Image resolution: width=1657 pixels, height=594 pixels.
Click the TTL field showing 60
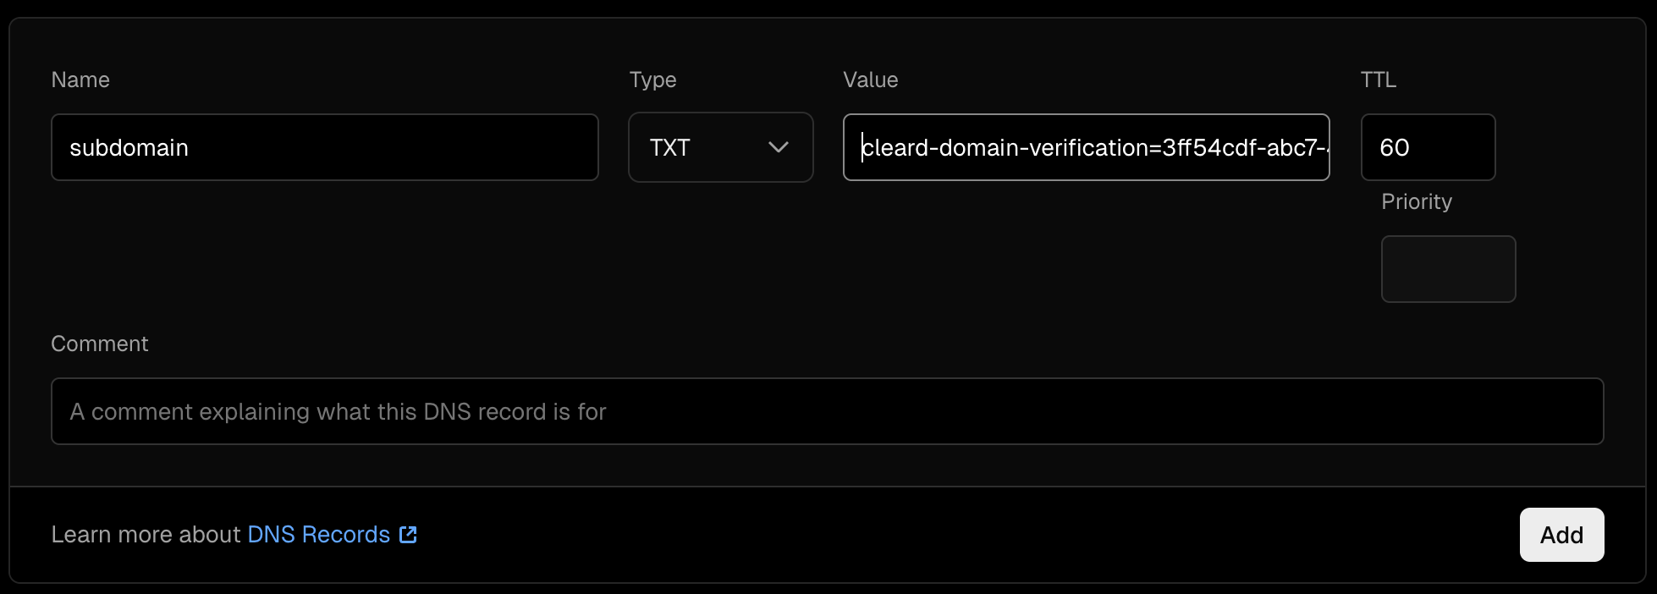pos(1428,147)
